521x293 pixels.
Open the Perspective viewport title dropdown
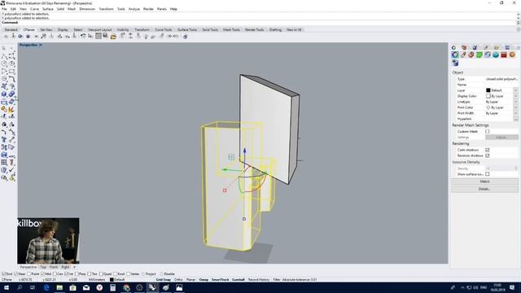41,45
